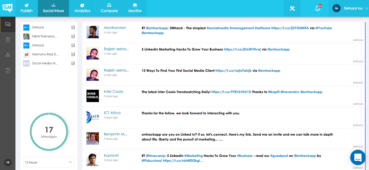Open the hierarchy tree sidebar icon
This screenshot has height=170, width=369.
[x=8, y=55]
